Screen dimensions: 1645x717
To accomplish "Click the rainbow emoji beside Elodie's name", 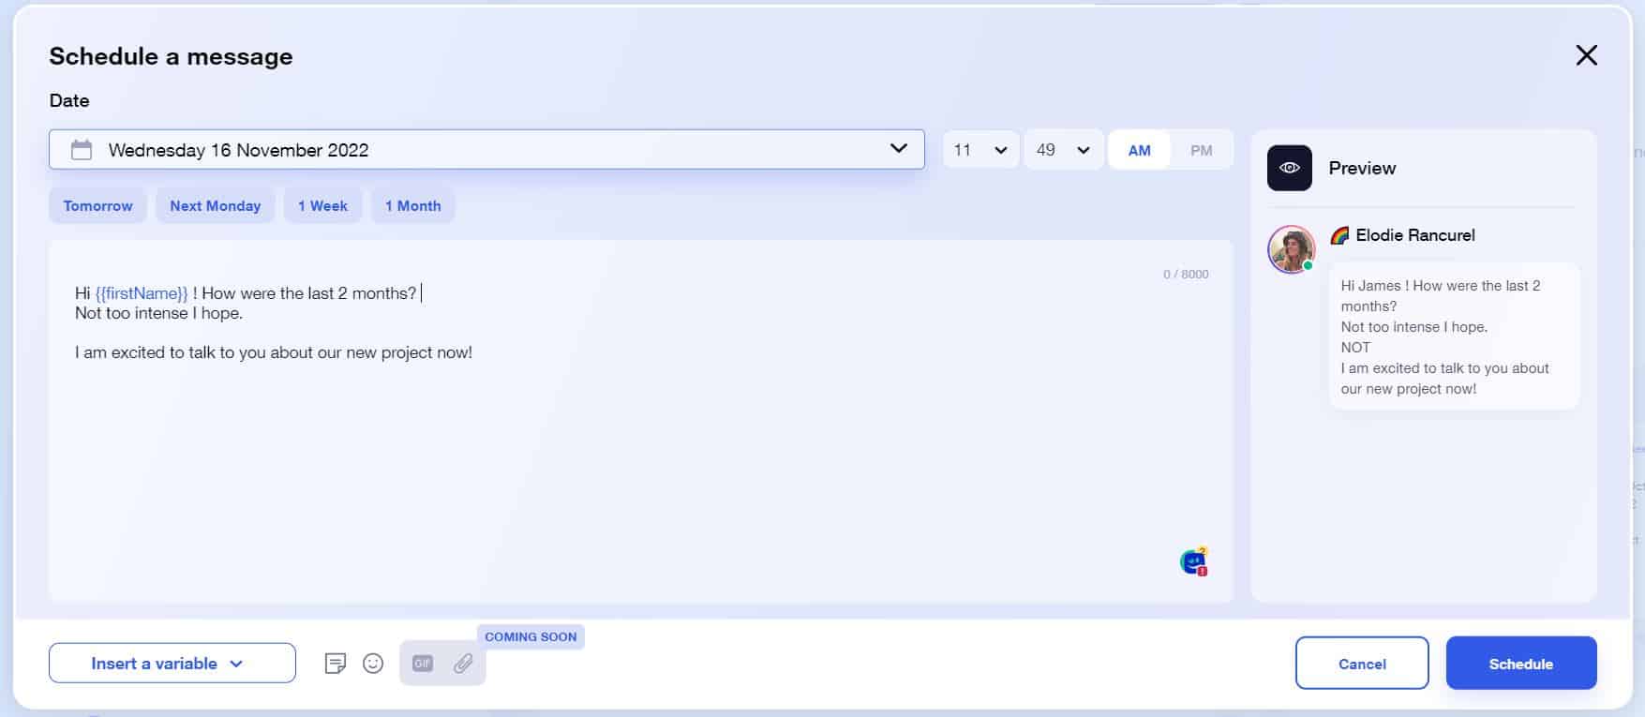I will point(1339,235).
